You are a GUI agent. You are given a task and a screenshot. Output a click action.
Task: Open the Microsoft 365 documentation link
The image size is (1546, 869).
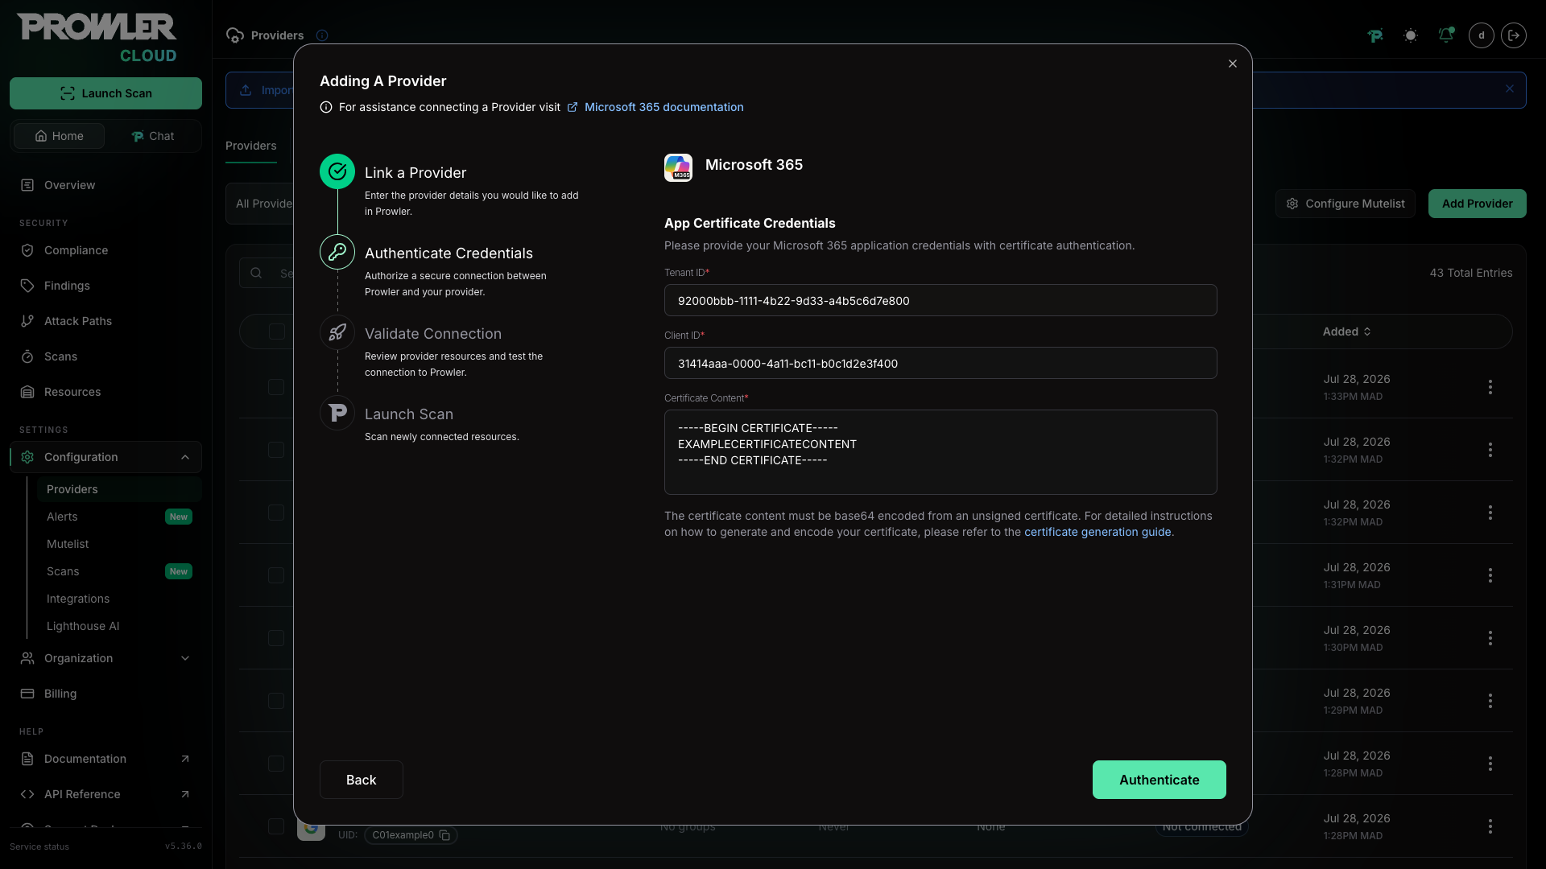663,107
